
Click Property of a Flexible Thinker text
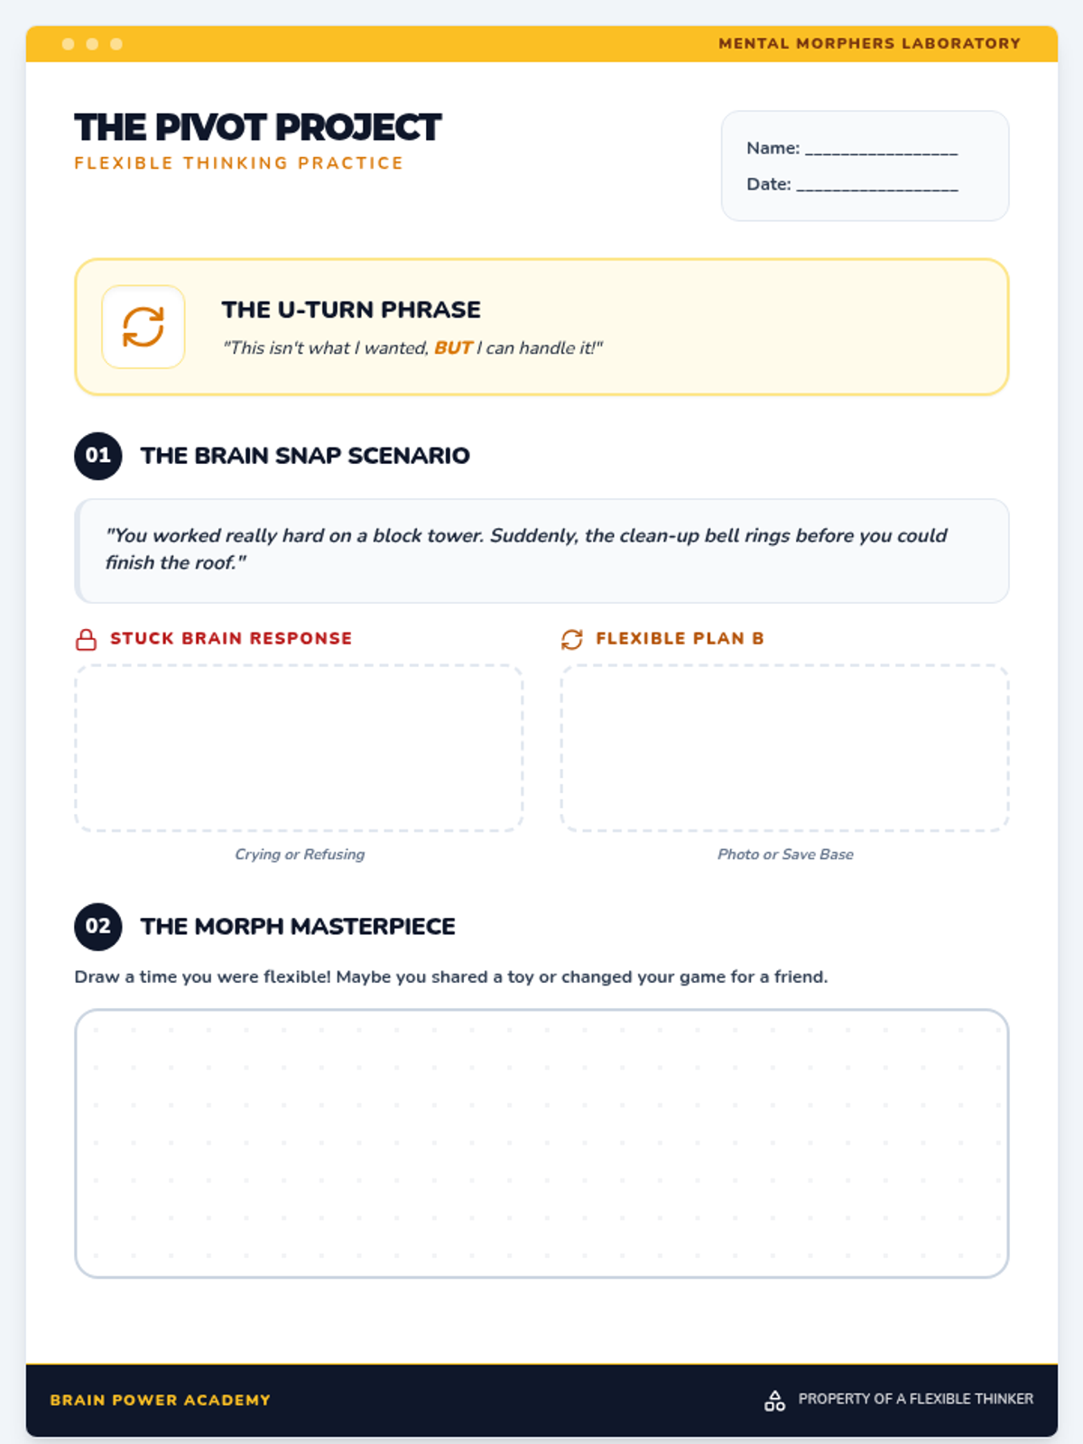(x=916, y=1399)
